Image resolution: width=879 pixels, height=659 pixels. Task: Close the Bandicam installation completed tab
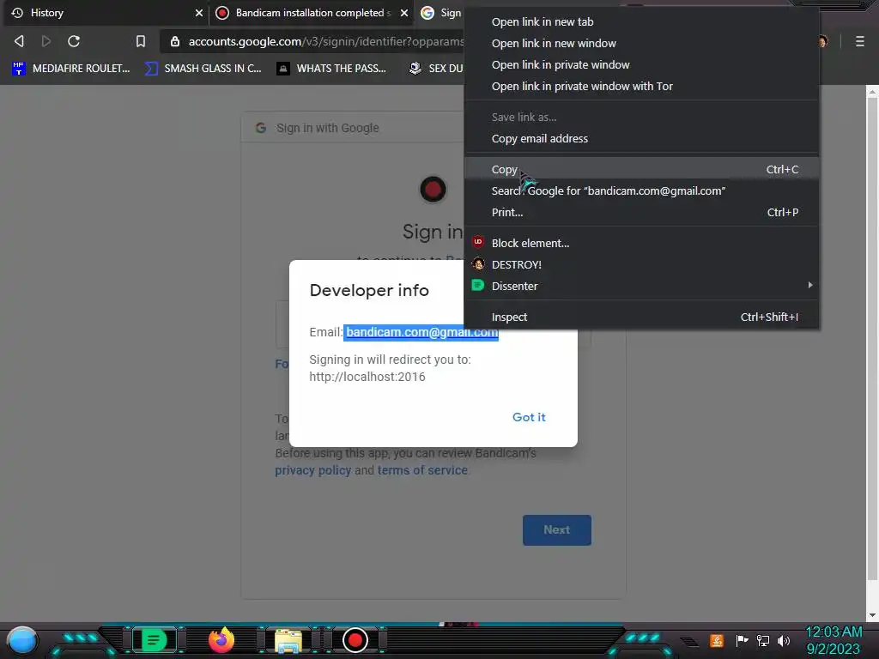point(404,13)
